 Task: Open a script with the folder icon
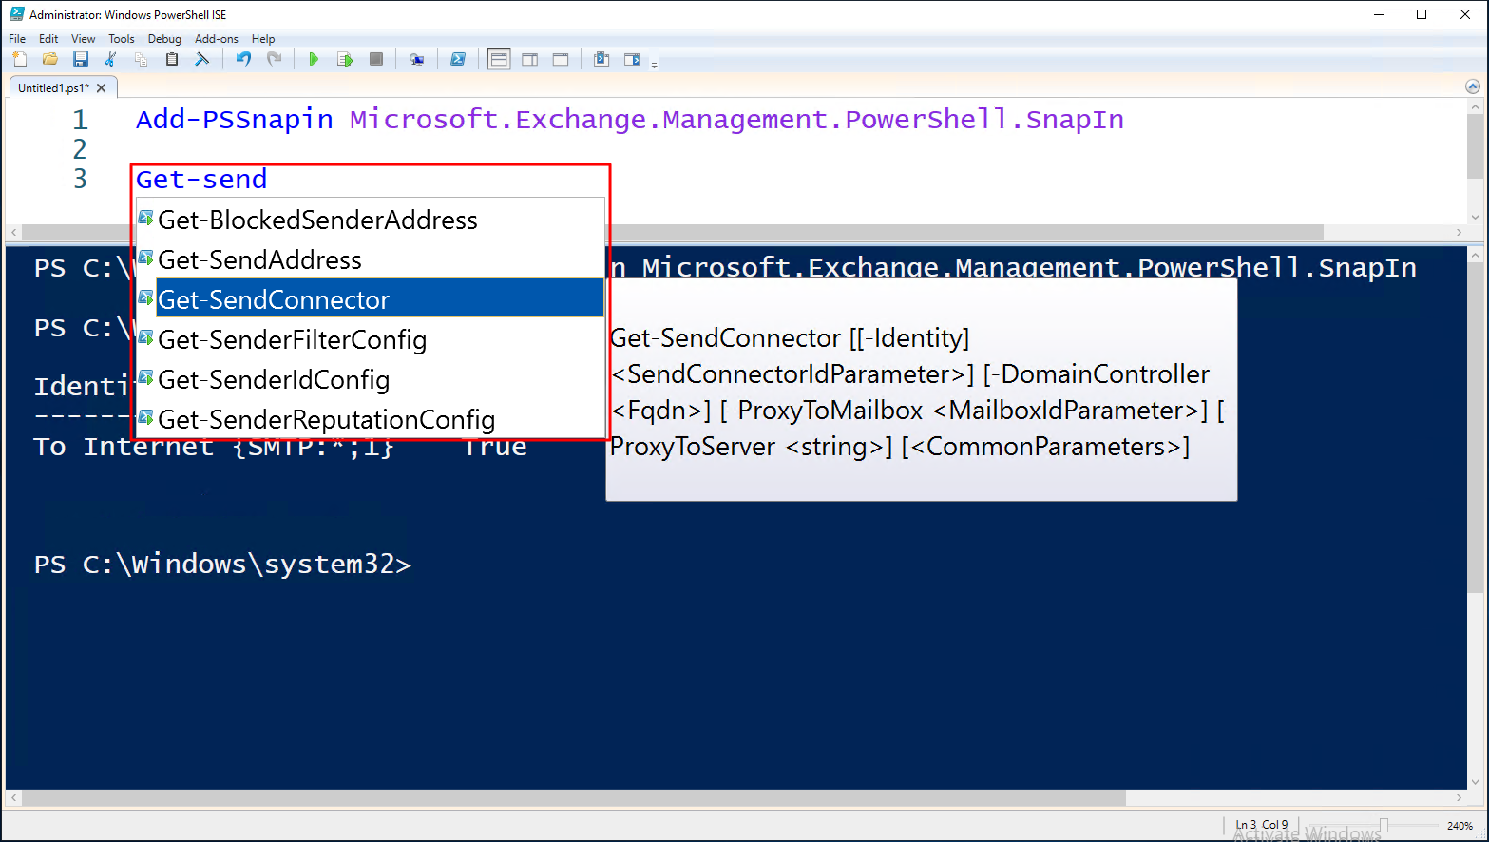pyautogui.click(x=50, y=59)
